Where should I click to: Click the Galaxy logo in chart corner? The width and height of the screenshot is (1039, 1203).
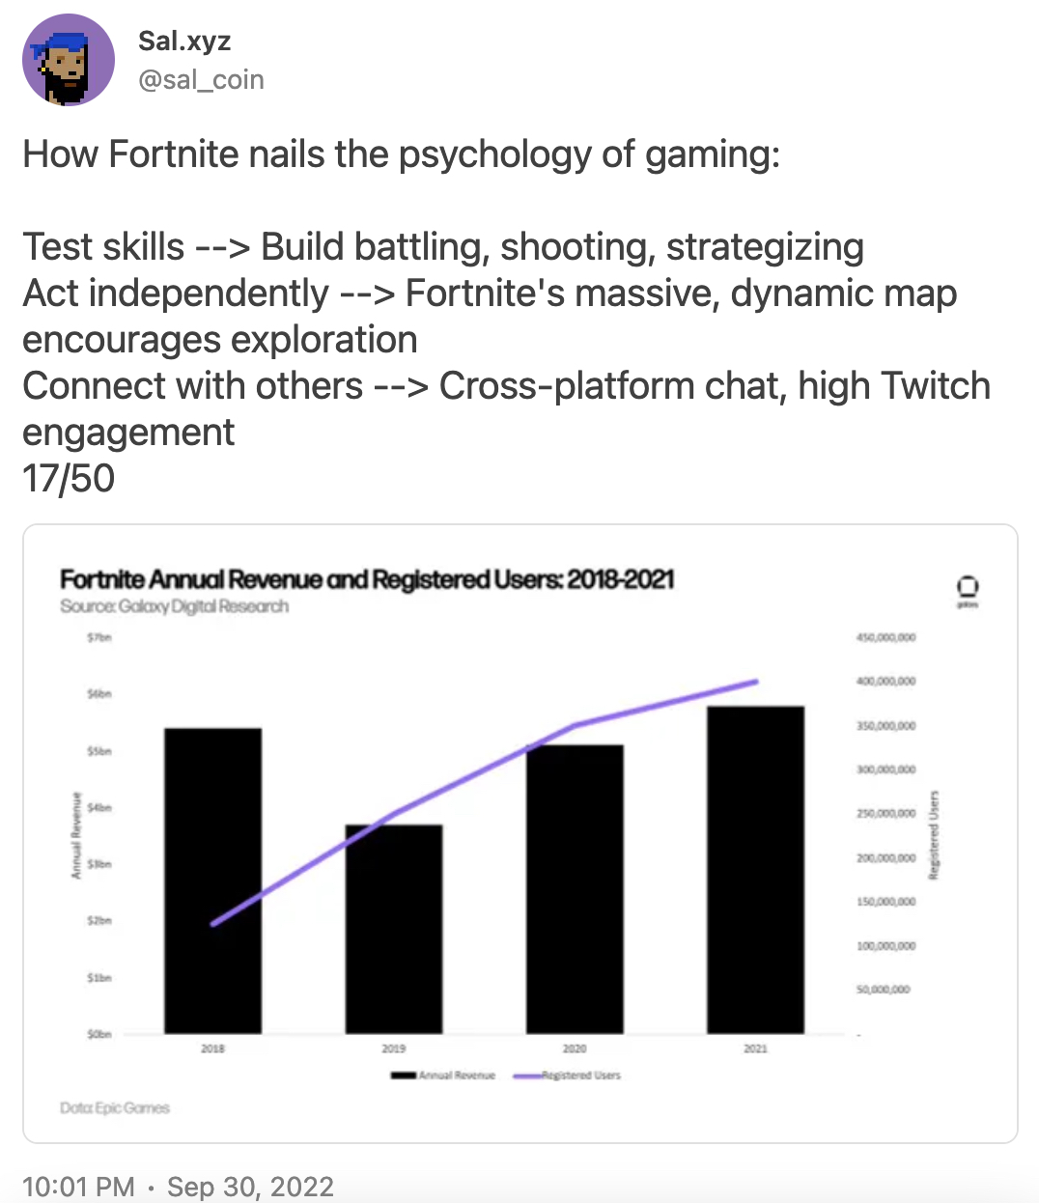click(967, 590)
